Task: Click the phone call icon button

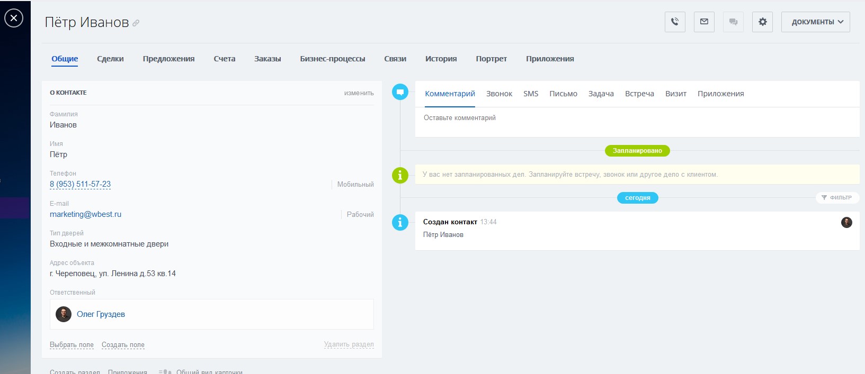Action: tap(675, 22)
